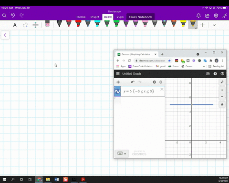Click the y=5 expression field
Screen dimensions: 229x183
tap(140, 91)
